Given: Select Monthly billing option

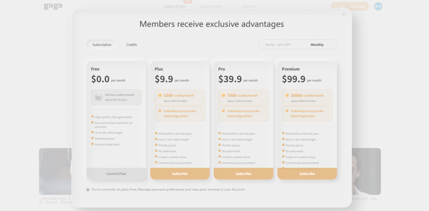Looking at the screenshot, I should click(317, 45).
